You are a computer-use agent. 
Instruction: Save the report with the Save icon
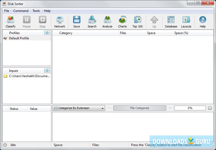(x=76, y=20)
